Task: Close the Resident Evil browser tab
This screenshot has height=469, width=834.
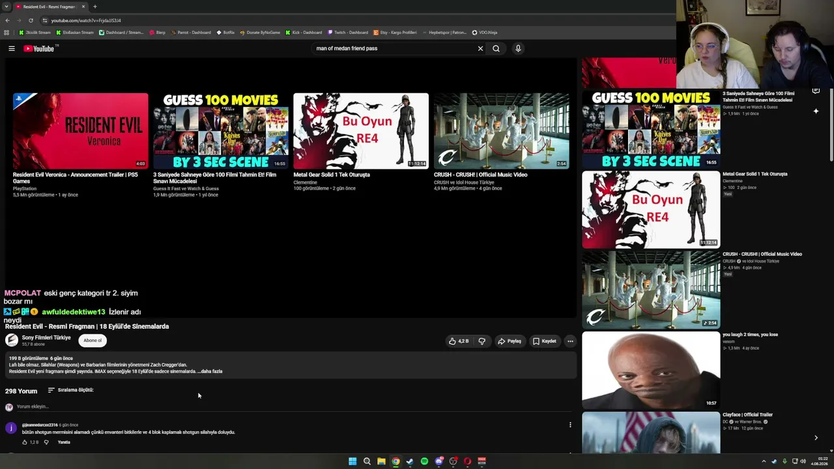Action: [83, 7]
